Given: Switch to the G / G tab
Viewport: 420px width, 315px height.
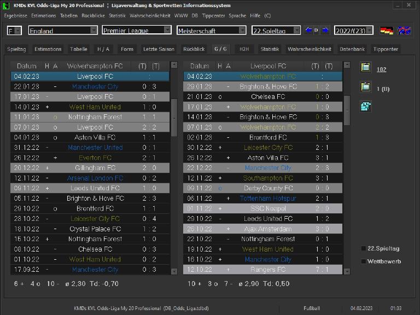Looking at the screenshot, I should pos(220,49).
